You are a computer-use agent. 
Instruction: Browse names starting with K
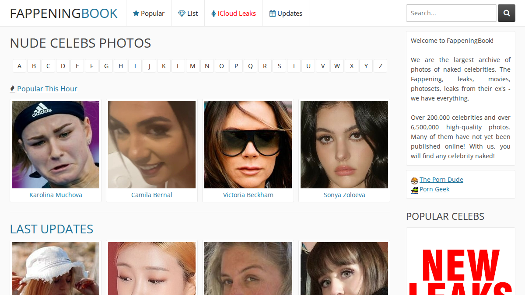164,66
